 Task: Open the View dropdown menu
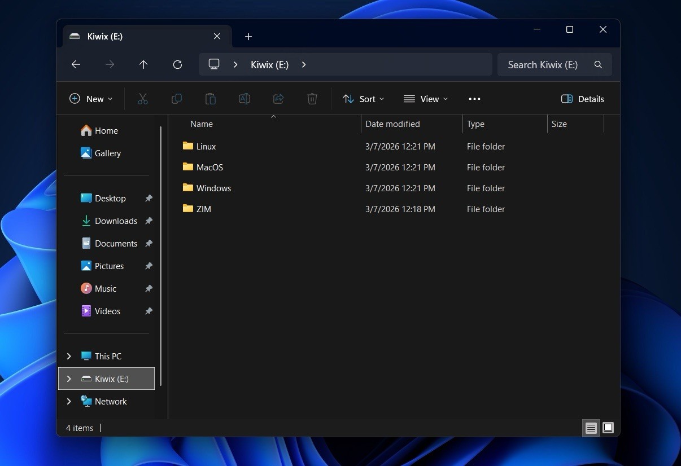(x=426, y=99)
